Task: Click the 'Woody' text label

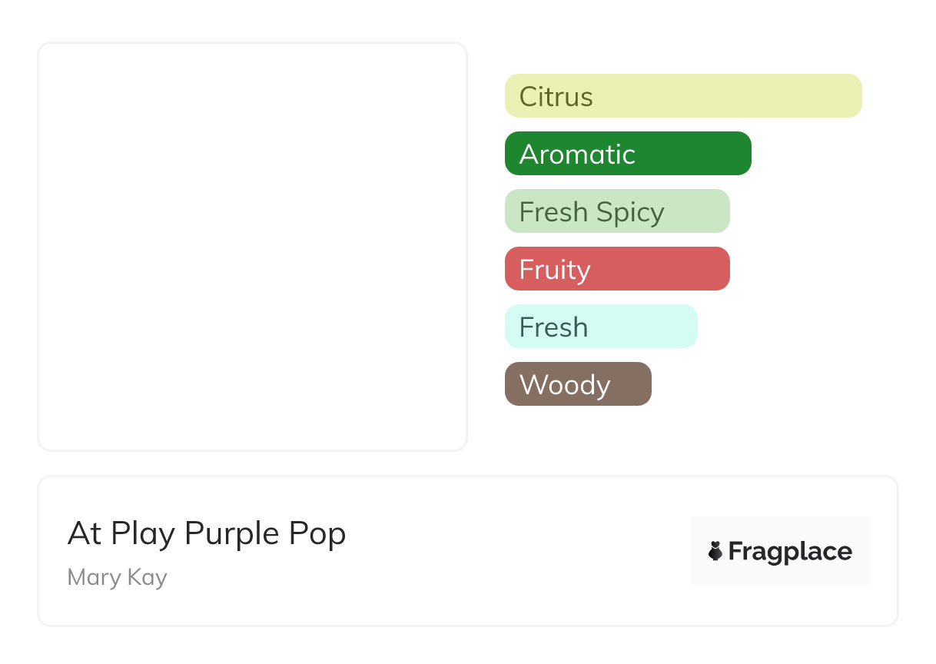Action: point(565,385)
